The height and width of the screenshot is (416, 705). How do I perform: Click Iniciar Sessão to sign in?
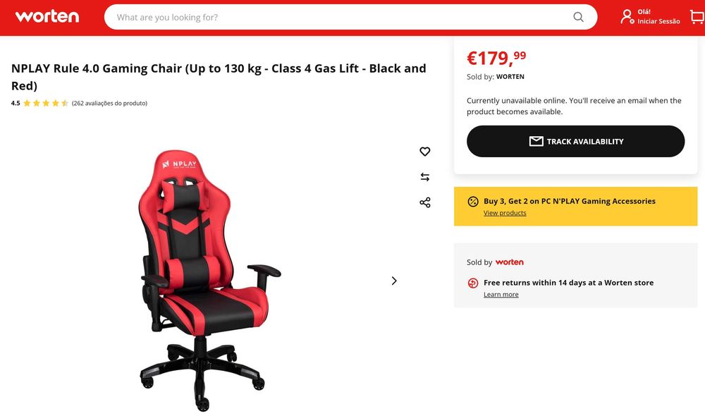coord(658,21)
